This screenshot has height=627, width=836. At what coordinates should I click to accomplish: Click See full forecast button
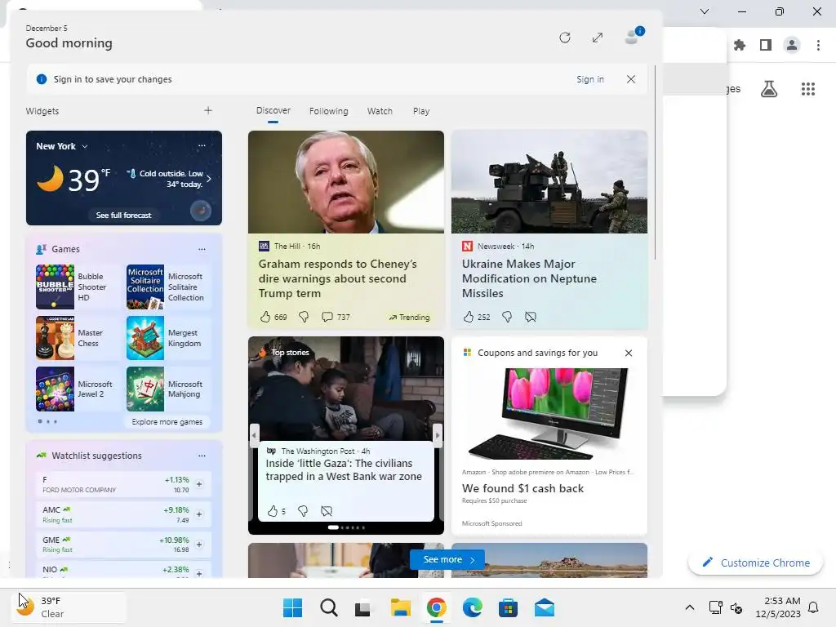(124, 215)
